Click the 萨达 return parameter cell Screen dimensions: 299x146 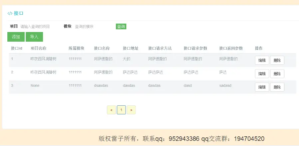(223, 72)
